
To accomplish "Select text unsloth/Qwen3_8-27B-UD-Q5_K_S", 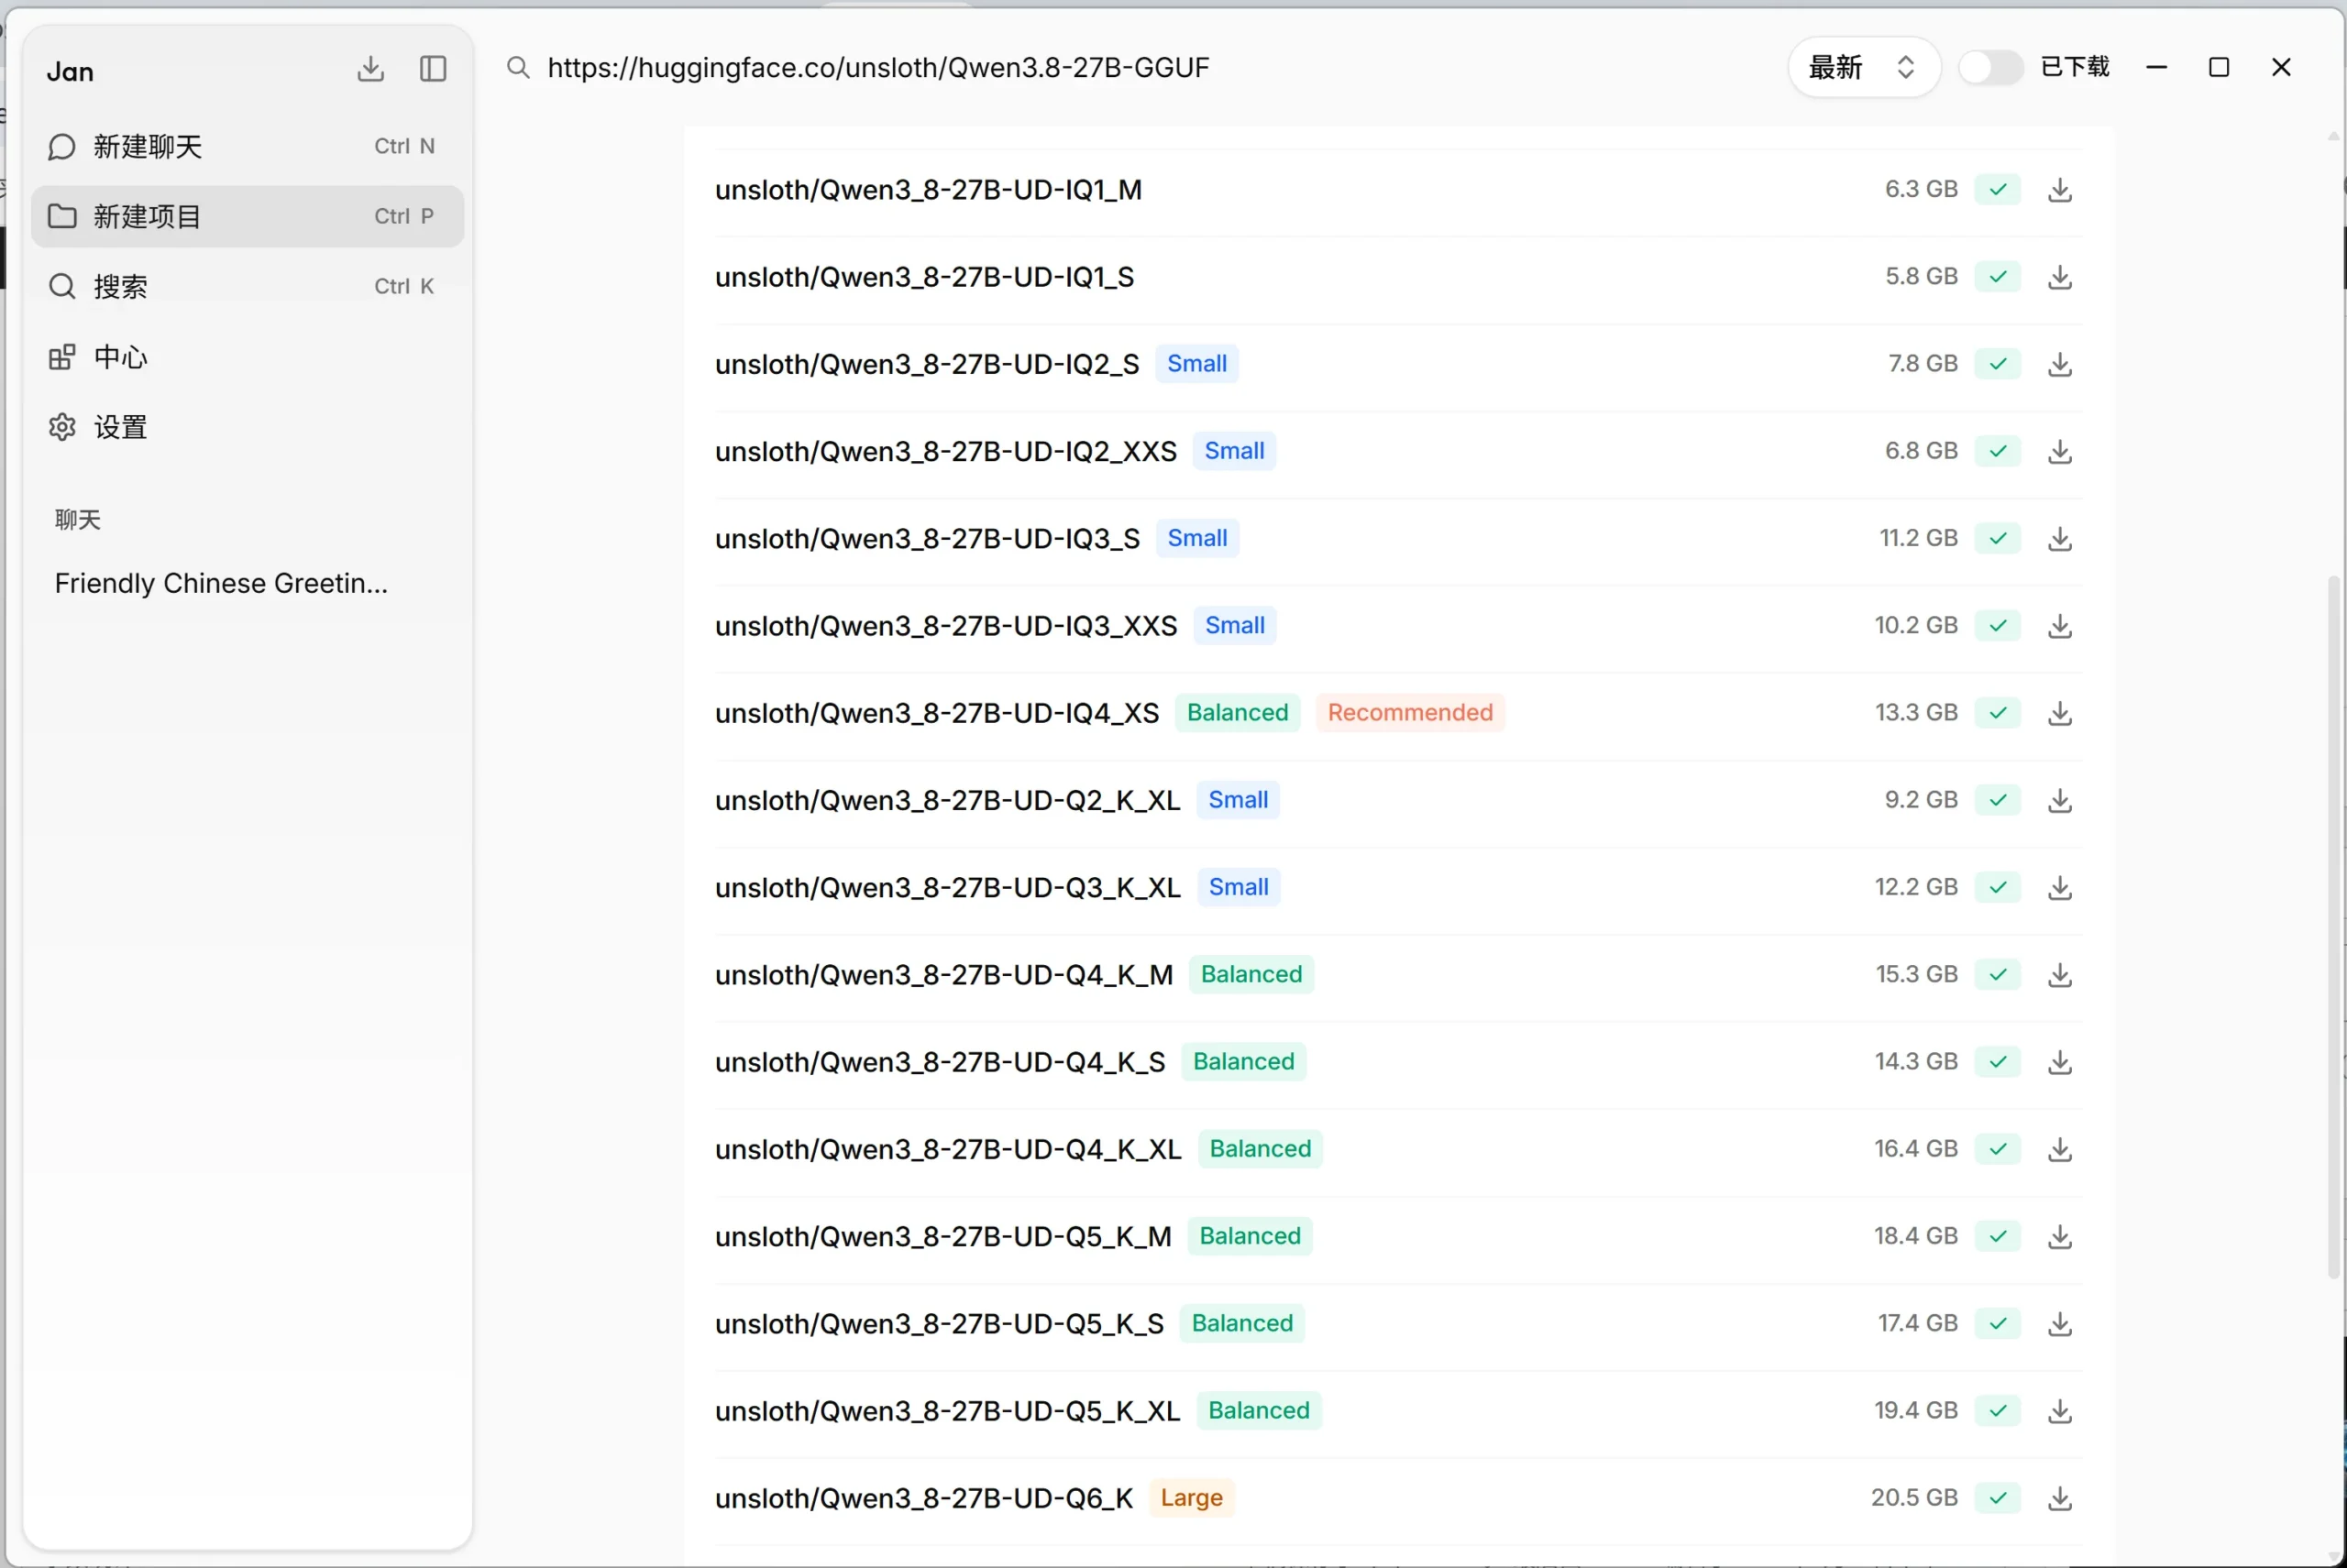I will (940, 1324).
